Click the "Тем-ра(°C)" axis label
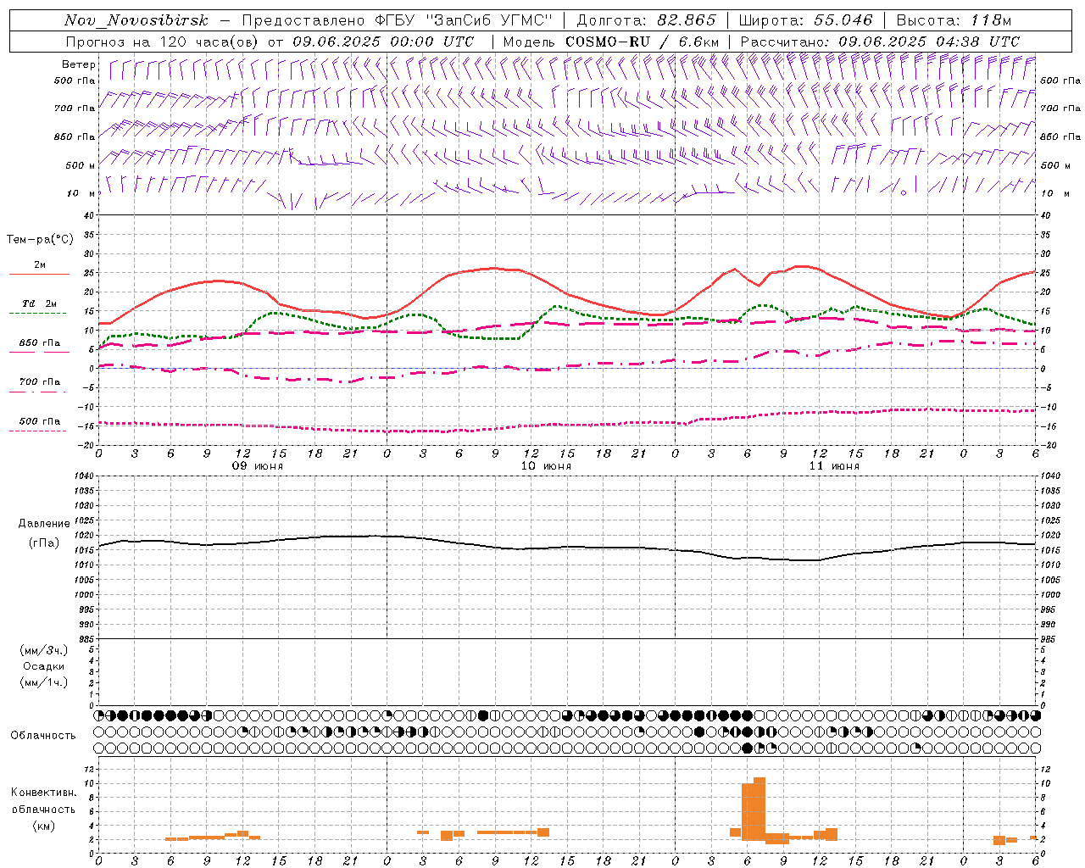 [40, 240]
